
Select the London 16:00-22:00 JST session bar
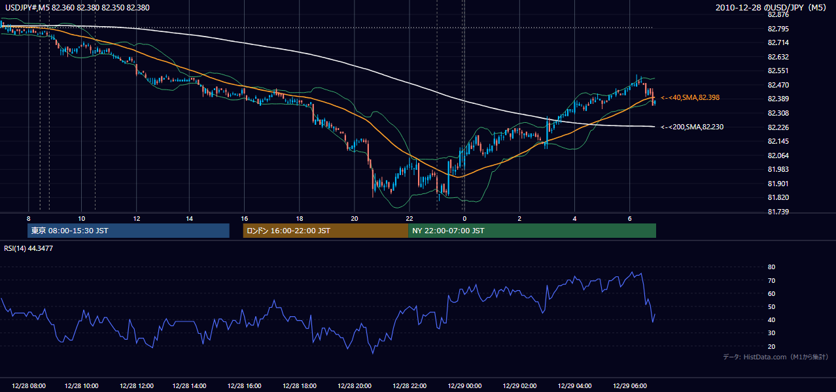pos(325,231)
